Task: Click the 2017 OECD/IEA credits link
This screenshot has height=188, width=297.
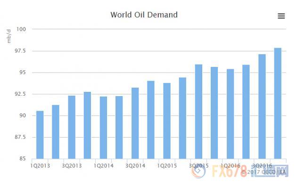Action: [264, 172]
